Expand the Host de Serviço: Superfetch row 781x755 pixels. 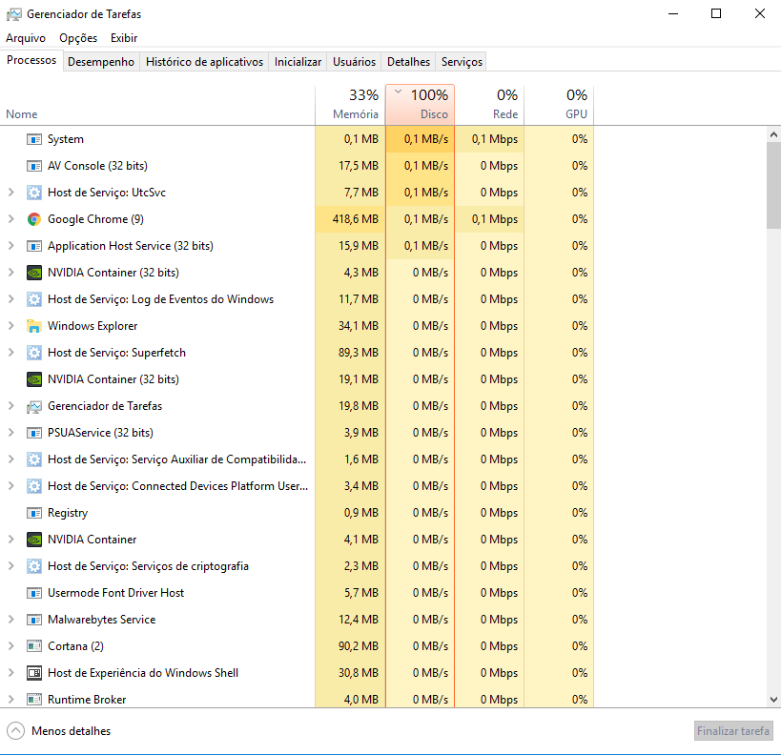coord(10,353)
